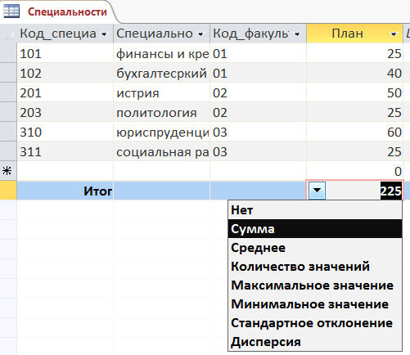Viewport: 410px width, 355px height.
Task: Toggle the totals dropdown arrow in Итог row
Action: (317, 191)
